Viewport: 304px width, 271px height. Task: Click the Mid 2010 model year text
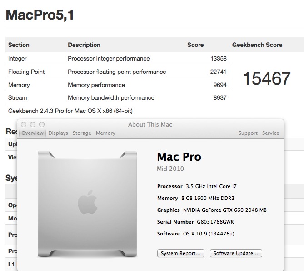(170, 169)
